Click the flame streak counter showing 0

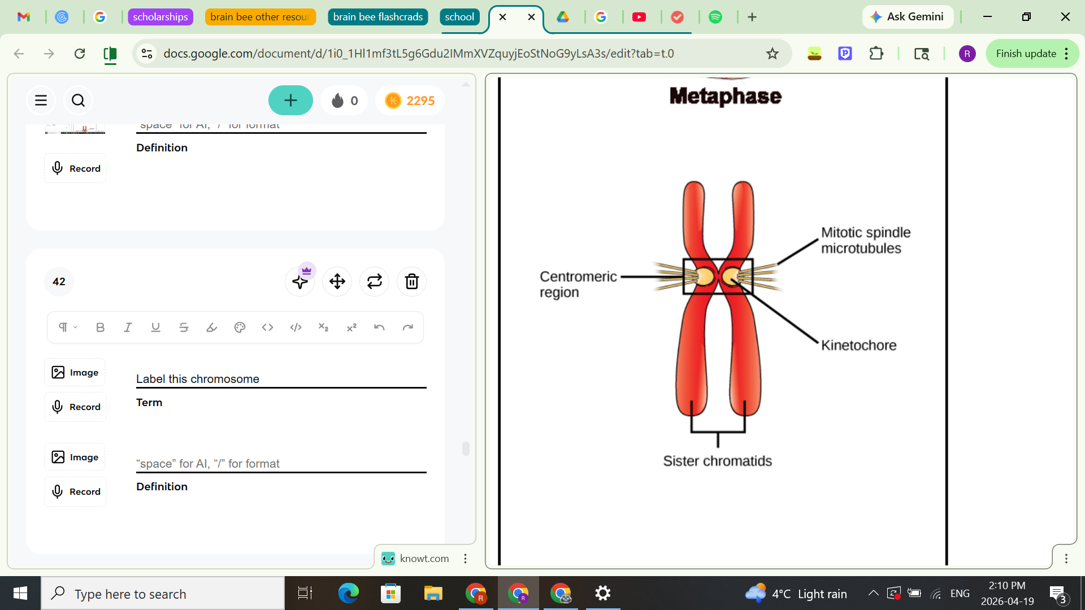(x=344, y=100)
